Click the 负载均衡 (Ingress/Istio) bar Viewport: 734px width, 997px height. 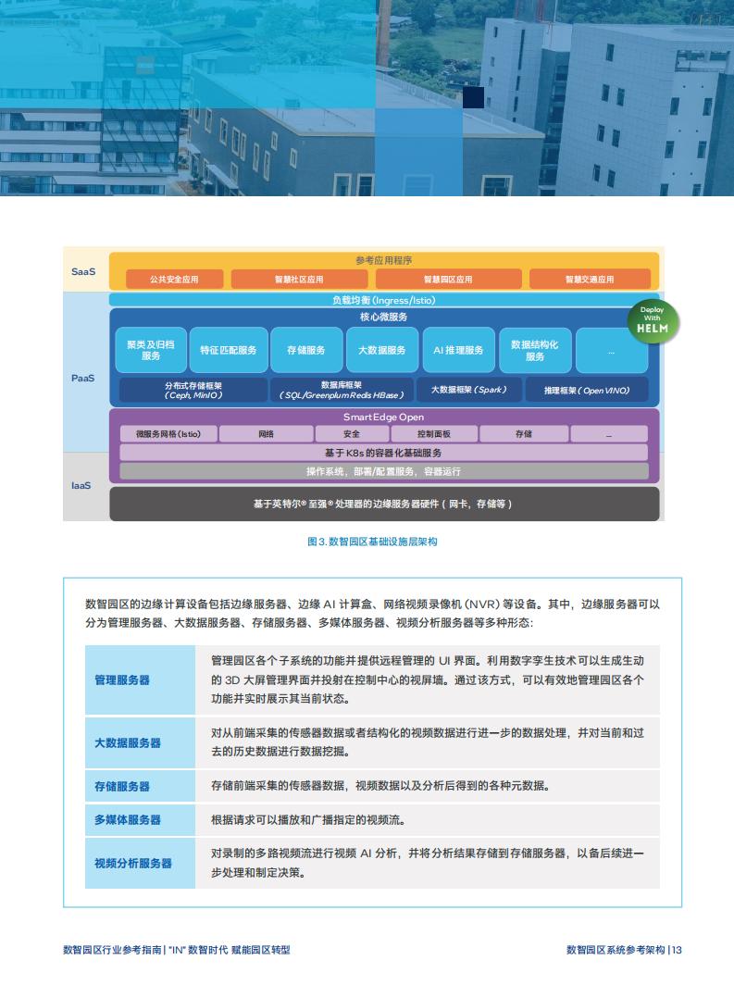pyautogui.click(x=384, y=300)
